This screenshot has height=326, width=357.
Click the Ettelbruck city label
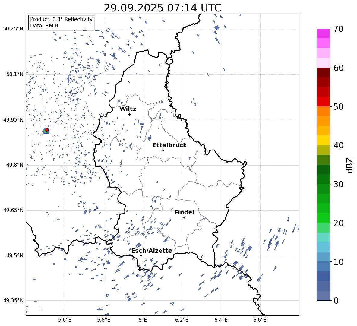[170, 145]
